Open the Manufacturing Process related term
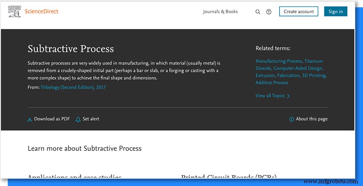 point(279,61)
